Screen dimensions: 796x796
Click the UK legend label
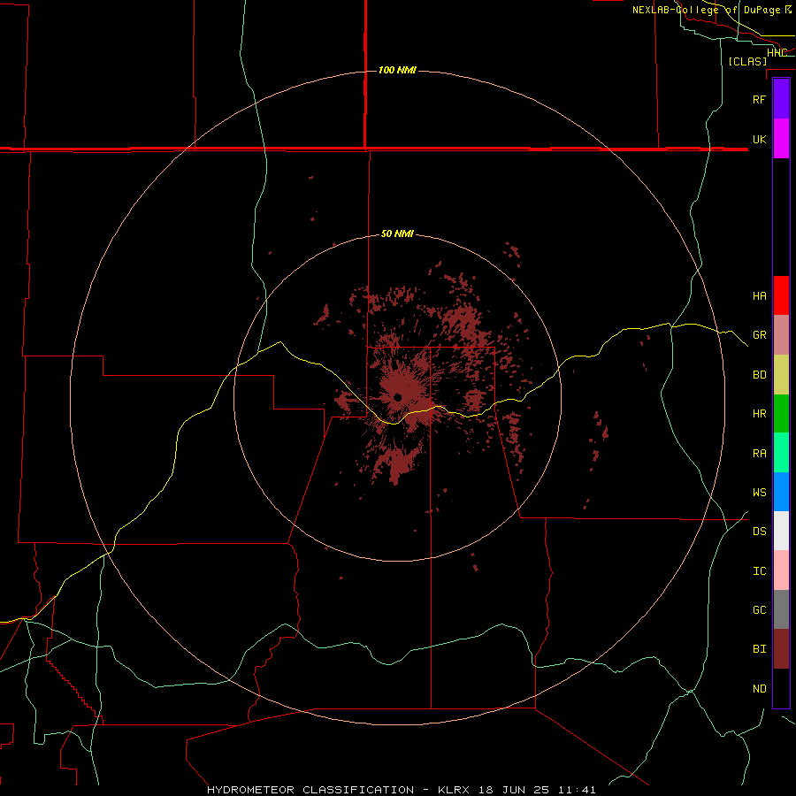tap(759, 139)
